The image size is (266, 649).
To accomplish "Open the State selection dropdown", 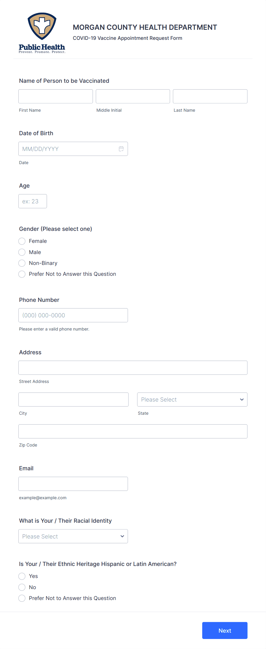I will [192, 399].
